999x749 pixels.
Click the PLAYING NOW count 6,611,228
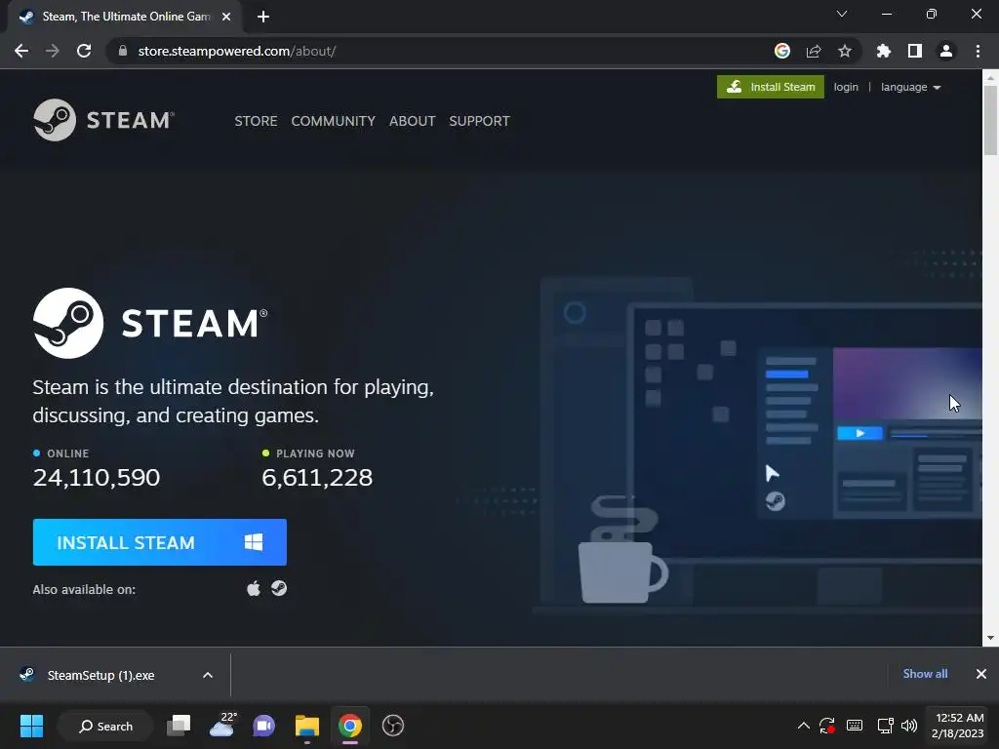[317, 477]
